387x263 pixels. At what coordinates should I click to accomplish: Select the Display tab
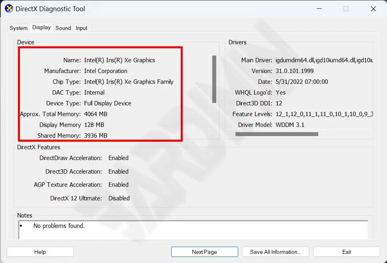tap(41, 28)
